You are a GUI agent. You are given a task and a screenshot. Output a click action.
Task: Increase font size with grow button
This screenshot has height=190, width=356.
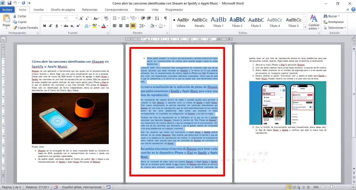coord(81,19)
